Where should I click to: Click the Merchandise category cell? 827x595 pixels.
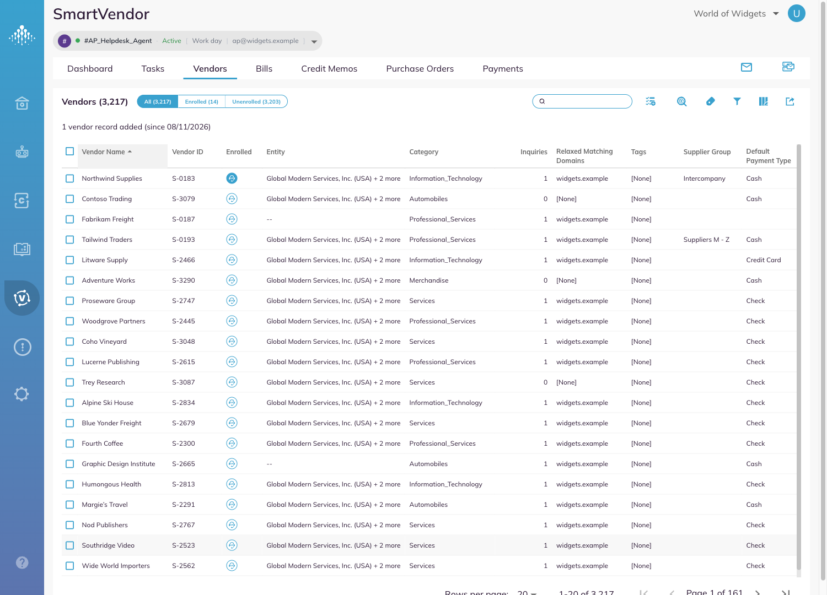coord(429,280)
